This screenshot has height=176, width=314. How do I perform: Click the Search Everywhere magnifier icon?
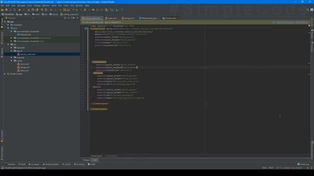pos(308,10)
